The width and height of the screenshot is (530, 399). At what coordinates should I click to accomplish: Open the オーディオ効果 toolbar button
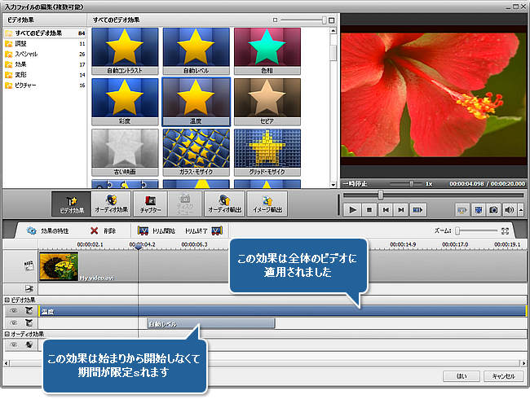[110, 204]
